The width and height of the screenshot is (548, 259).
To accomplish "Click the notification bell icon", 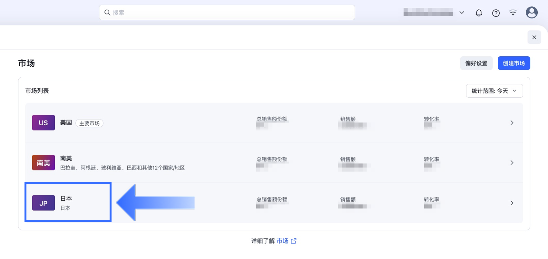I will [479, 13].
